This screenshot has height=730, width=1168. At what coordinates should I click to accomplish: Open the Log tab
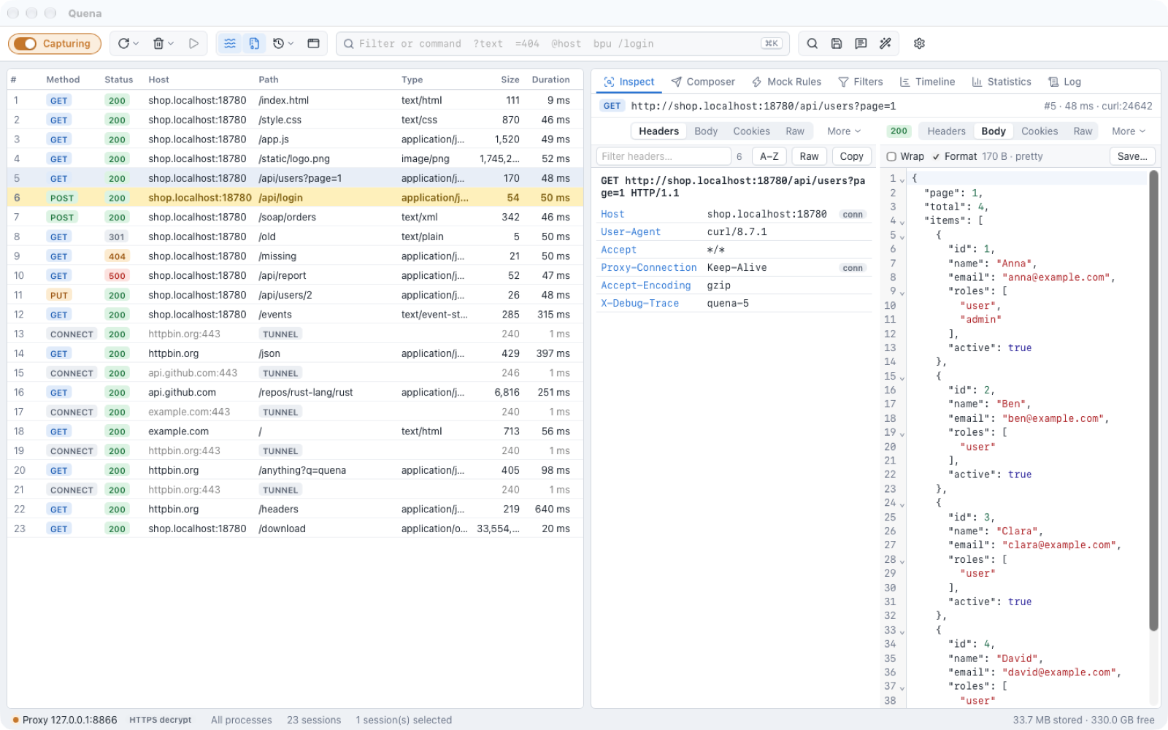[1064, 82]
